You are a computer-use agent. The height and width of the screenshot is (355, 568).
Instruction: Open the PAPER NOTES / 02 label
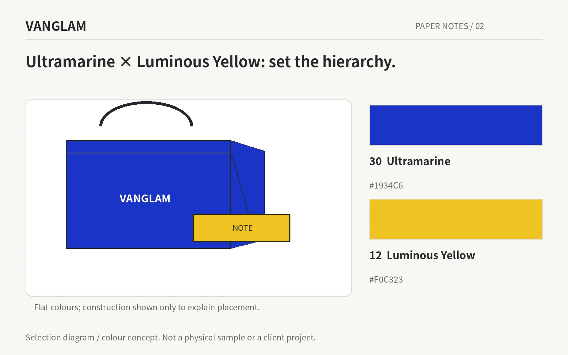pos(449,26)
